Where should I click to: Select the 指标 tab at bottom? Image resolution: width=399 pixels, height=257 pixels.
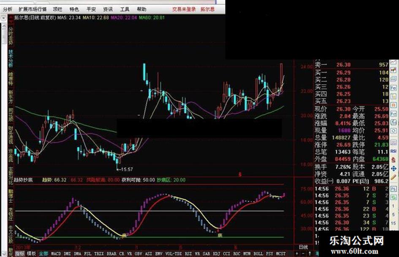20,254
